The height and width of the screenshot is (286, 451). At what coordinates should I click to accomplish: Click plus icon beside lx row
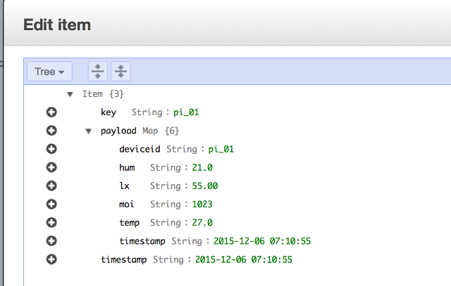51,186
